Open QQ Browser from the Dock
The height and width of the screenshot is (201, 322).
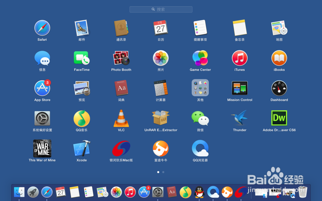point(213,192)
